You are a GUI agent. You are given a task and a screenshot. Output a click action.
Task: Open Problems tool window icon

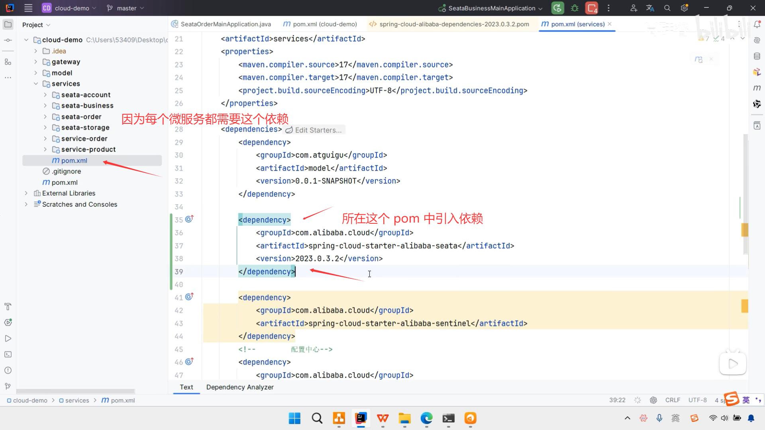(x=8, y=370)
